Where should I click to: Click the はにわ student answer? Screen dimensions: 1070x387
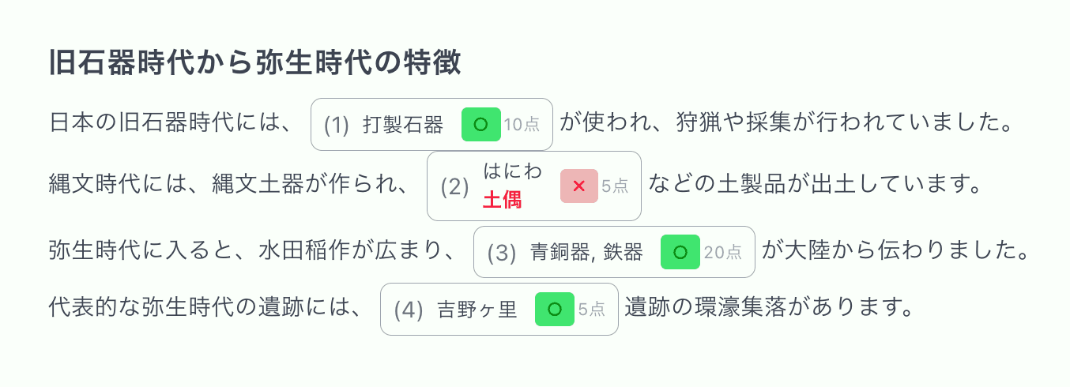click(512, 171)
